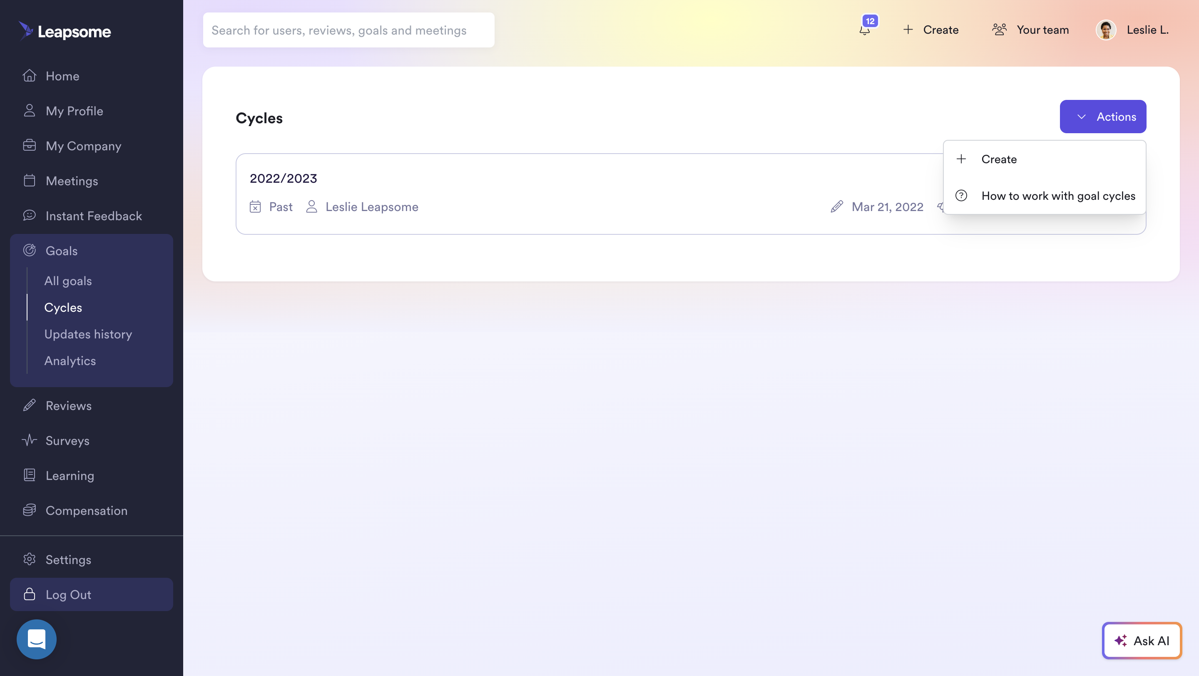
Task: Click the My Profile person icon
Action: point(29,110)
